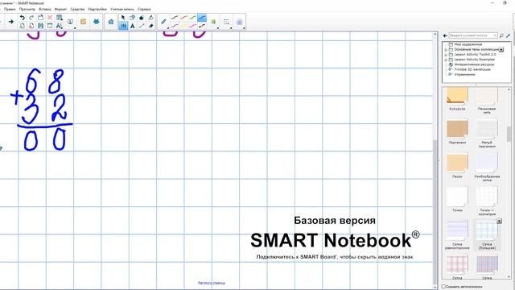
Task: Open the pen types pencil icon
Action: click(x=163, y=22)
